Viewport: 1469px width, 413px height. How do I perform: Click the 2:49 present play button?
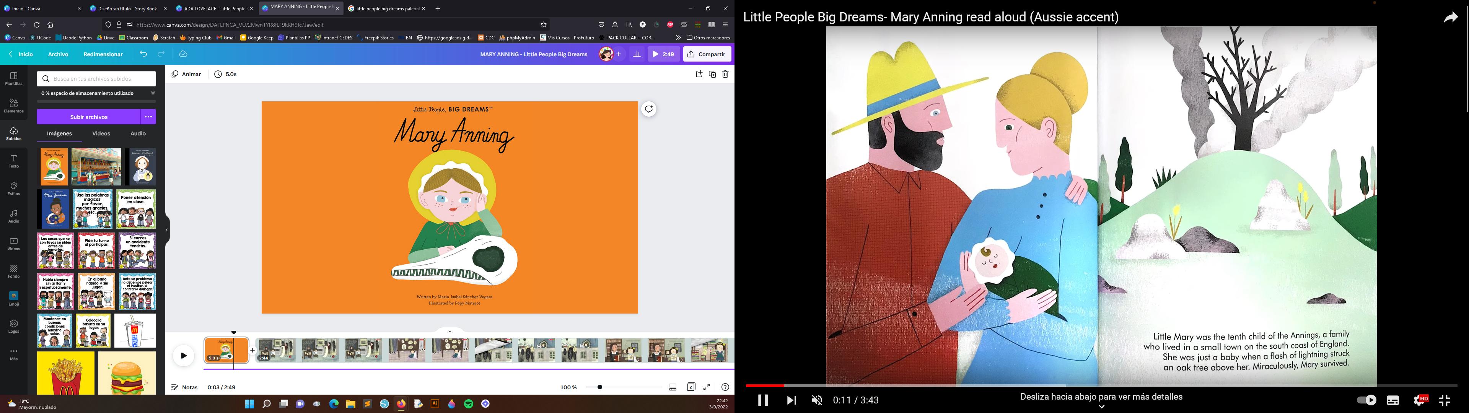663,54
